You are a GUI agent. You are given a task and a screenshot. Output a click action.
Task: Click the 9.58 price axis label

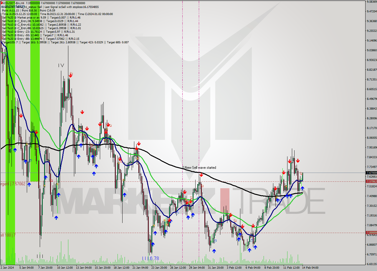(x=372, y=1)
